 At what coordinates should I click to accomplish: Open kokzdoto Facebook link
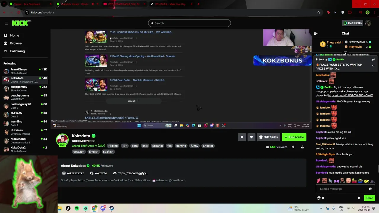click(x=99, y=173)
